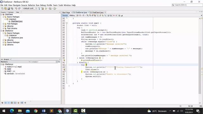Screen dimensions: 203x114
Task: Open the Navigate menu
Action: point(16,5)
